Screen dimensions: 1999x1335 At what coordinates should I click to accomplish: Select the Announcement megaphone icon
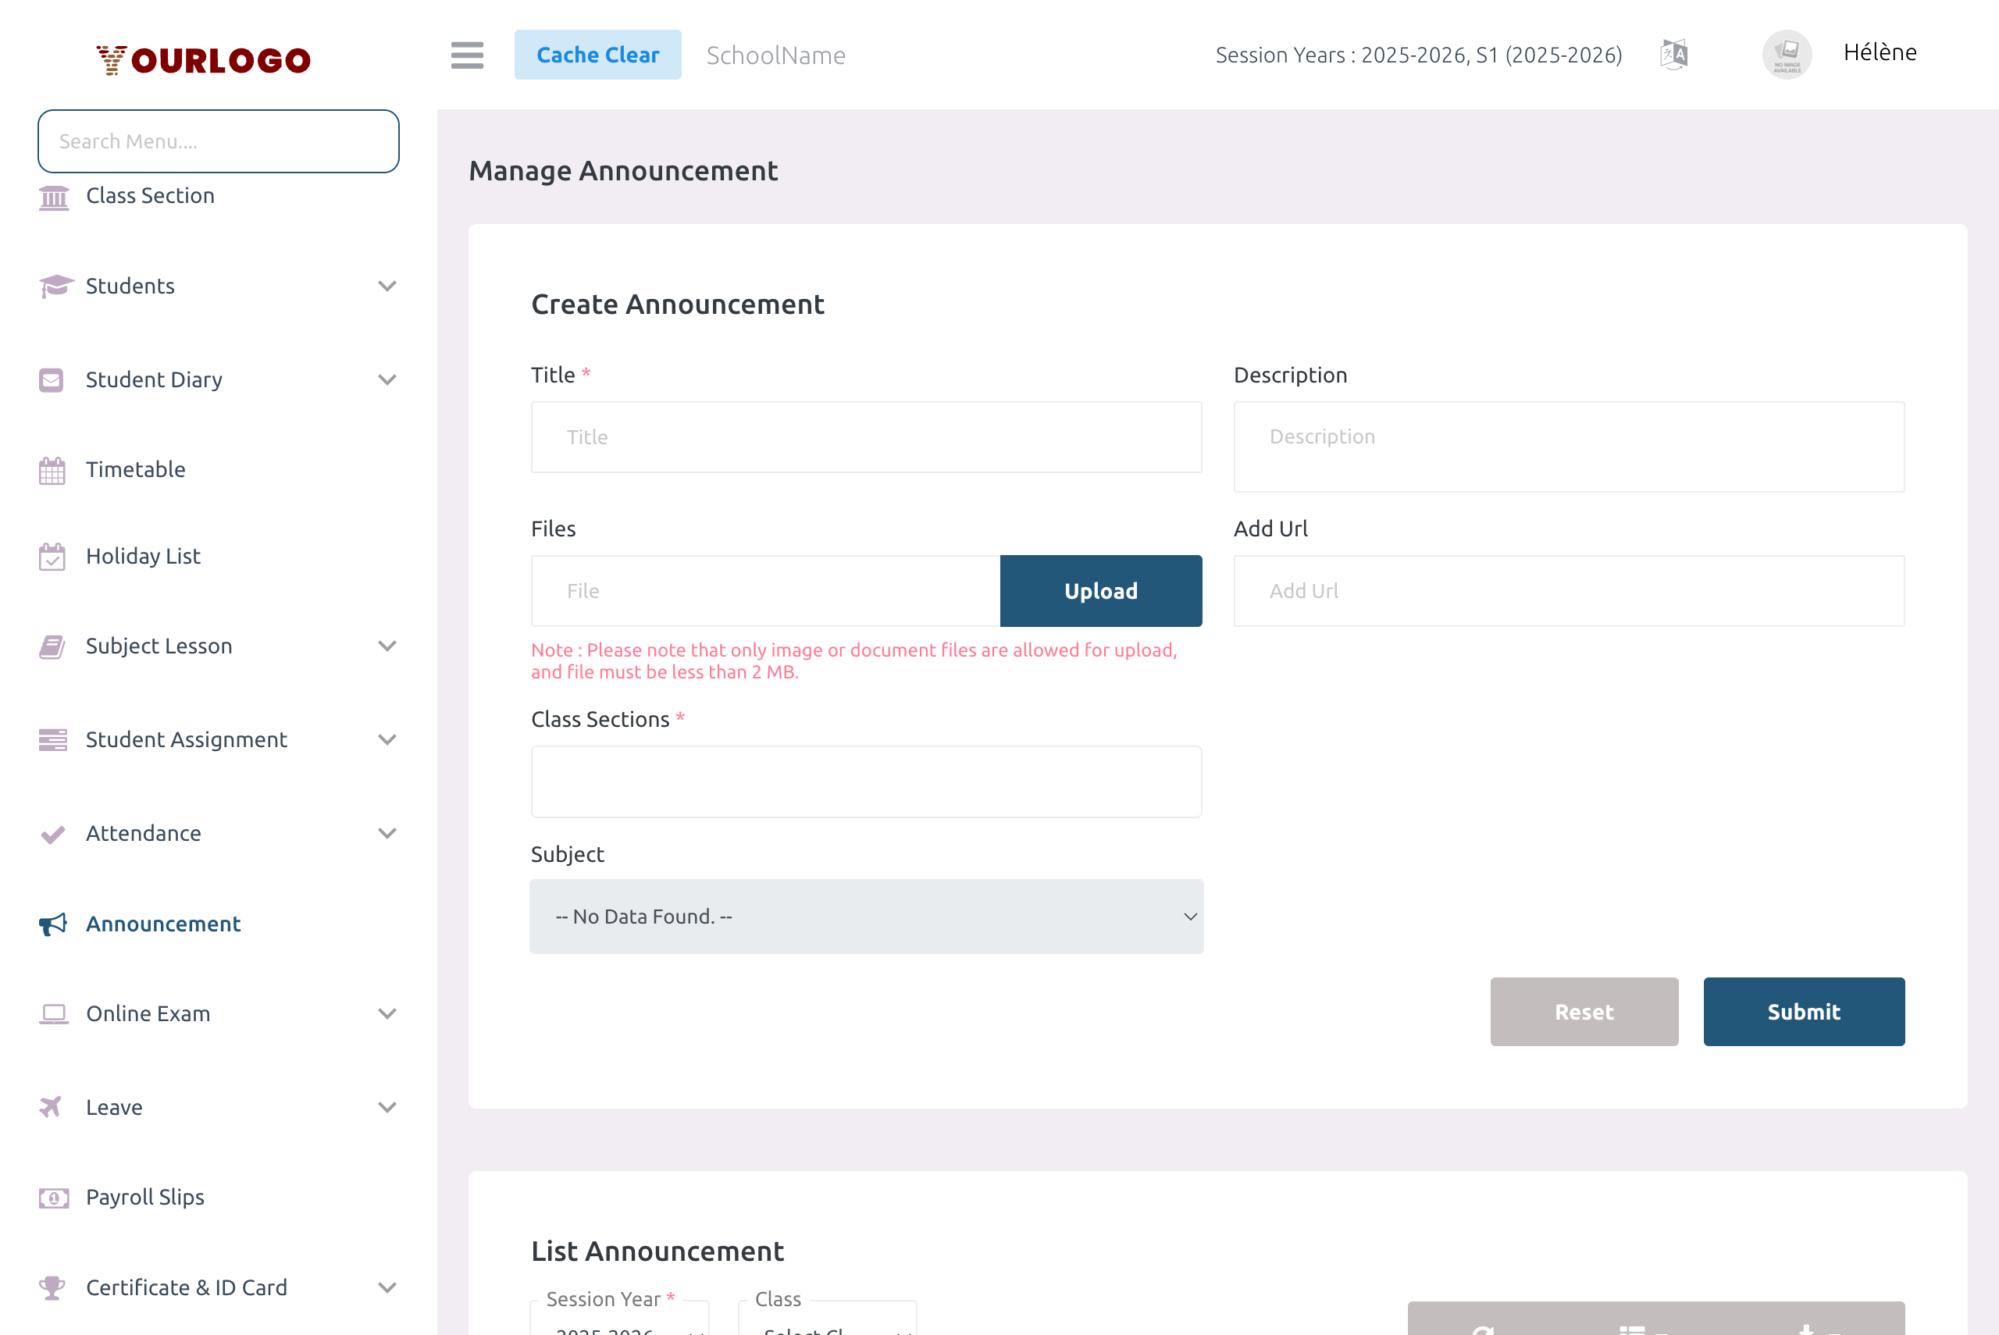(x=53, y=924)
